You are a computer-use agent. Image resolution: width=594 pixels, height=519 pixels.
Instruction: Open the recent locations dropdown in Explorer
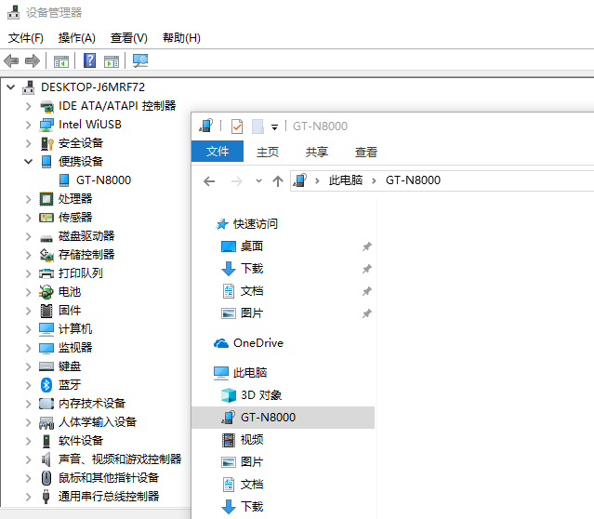[258, 180]
